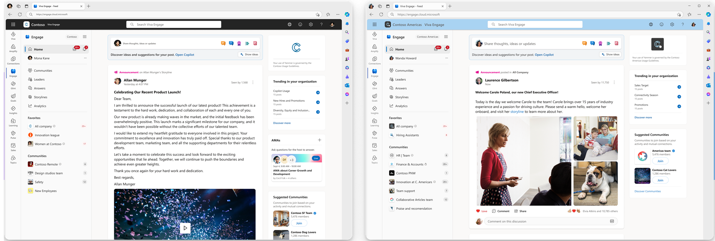The height and width of the screenshot is (241, 715).
Task: Open Amplify in left window's Viva rail
Action: (x=13, y=48)
